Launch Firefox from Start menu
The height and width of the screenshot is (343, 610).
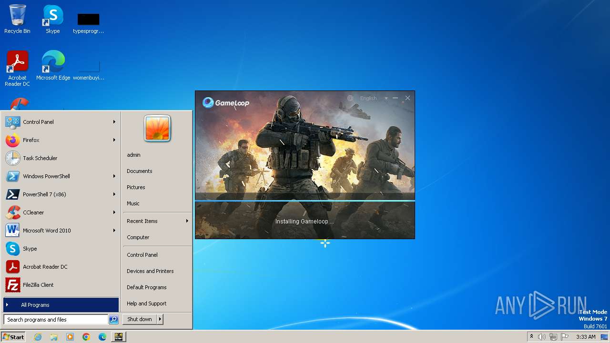[x=61, y=140]
